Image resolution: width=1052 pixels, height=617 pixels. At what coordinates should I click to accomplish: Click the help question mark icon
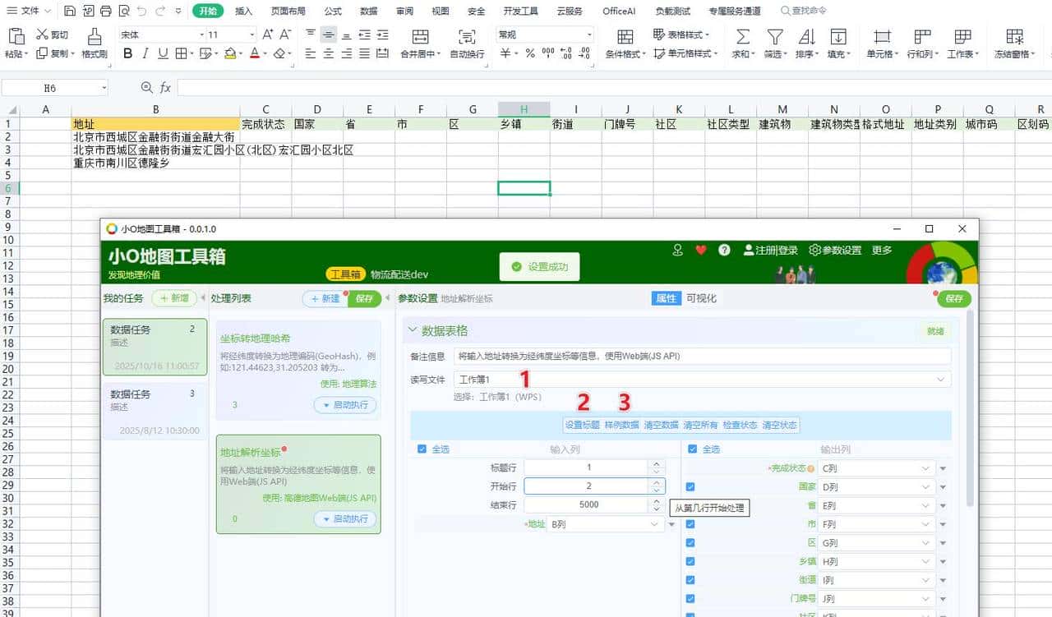point(722,250)
